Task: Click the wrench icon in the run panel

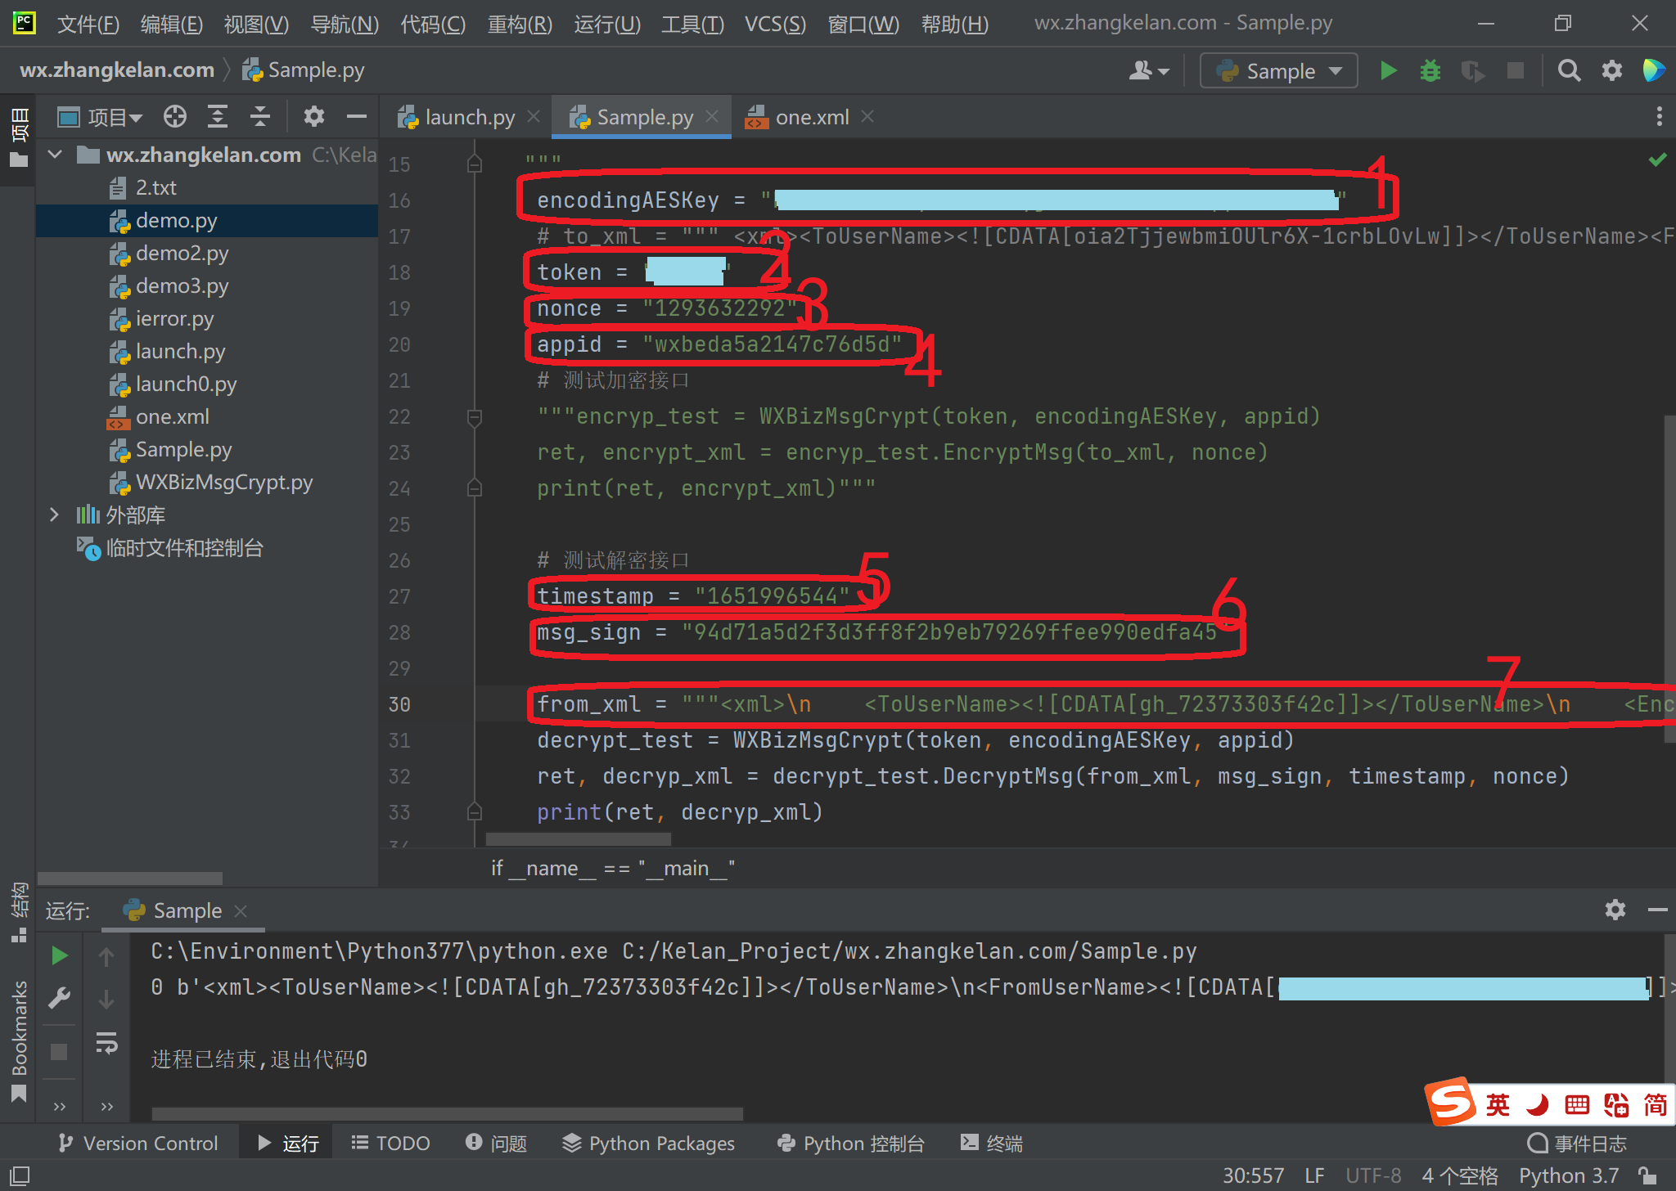Action: pyautogui.click(x=59, y=999)
